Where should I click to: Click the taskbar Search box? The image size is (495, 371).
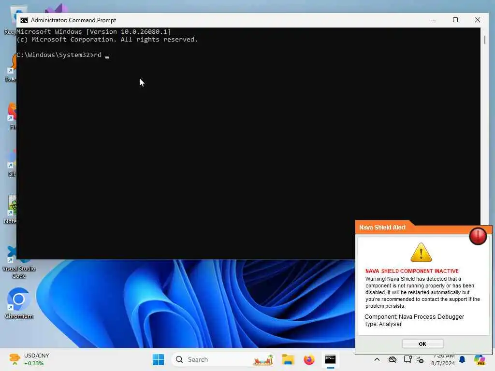(223, 359)
